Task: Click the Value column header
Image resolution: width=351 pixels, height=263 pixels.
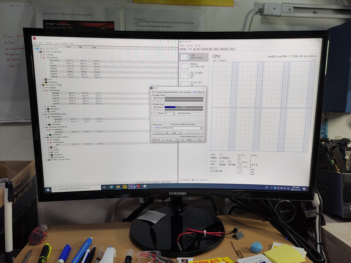Action: click(x=72, y=47)
